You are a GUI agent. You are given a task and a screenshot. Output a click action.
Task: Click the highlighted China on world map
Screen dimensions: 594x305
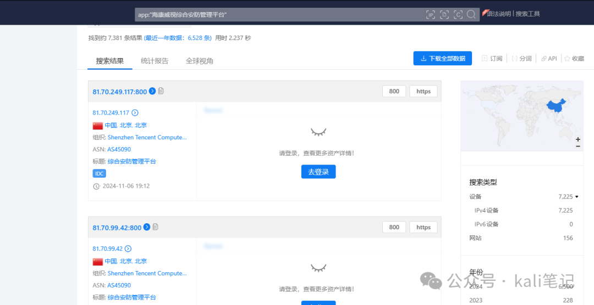tap(555, 106)
